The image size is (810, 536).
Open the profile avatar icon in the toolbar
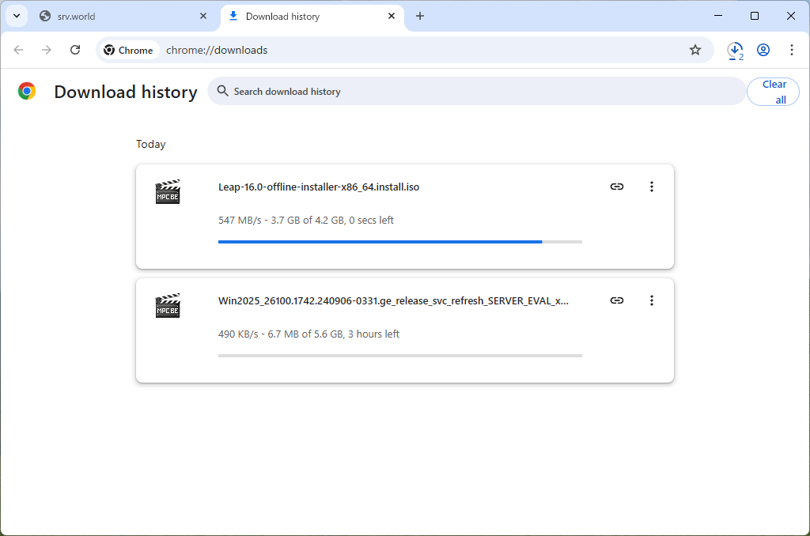(x=763, y=50)
